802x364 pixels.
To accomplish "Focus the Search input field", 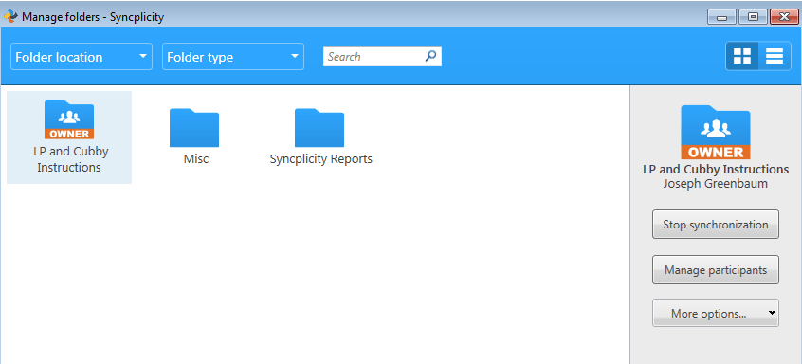I will tap(382, 57).
